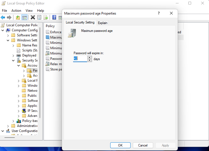Click the Properties toolbar icon
Viewport: 209px width, 151px height.
point(39,17)
